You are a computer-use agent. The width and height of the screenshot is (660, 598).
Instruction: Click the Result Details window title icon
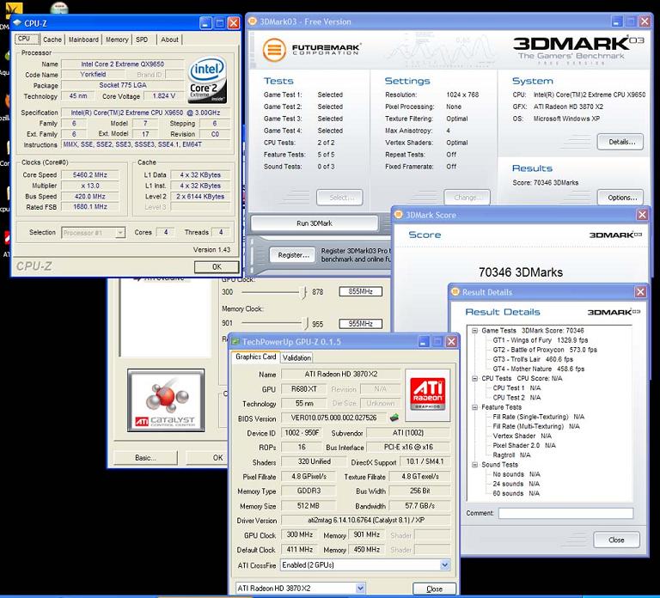[455, 291]
